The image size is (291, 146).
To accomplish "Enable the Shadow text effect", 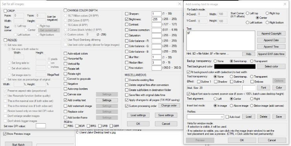I will [215, 82].
